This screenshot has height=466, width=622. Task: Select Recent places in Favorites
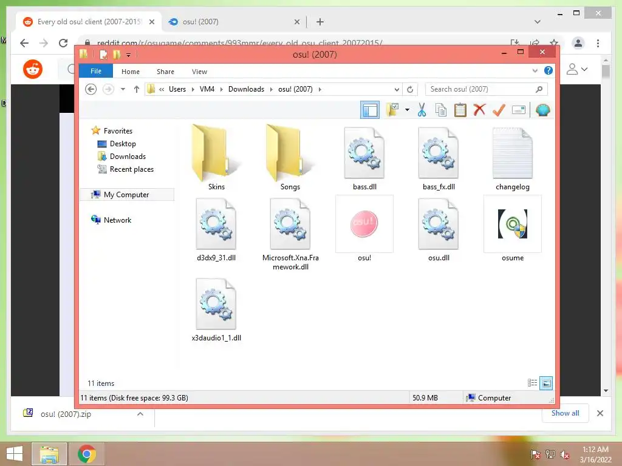[125, 169]
